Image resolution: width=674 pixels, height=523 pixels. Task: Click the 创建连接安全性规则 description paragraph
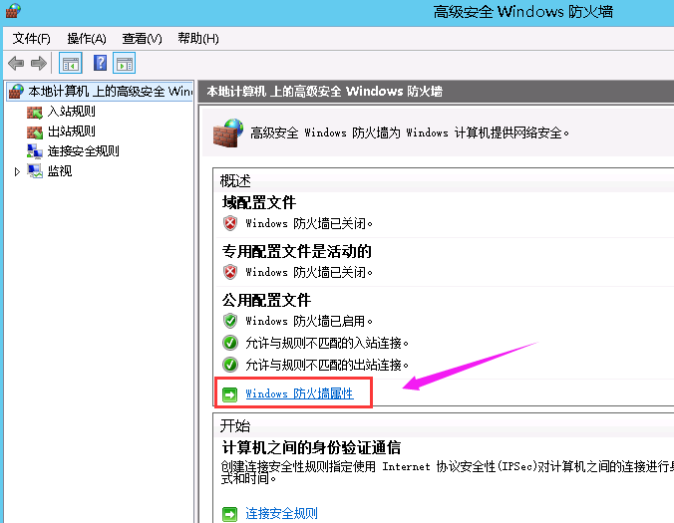pos(447,472)
